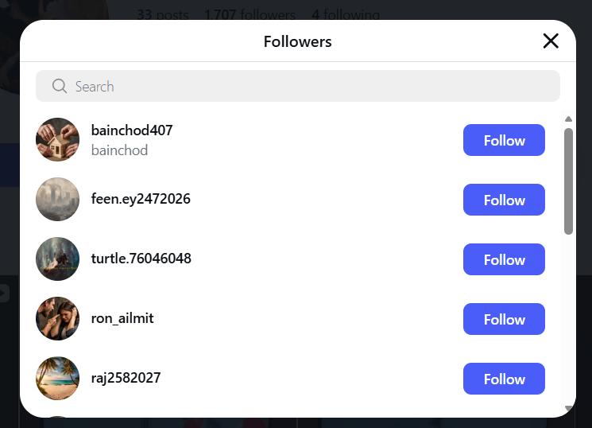The width and height of the screenshot is (592, 428).
Task: Follow raj2582027
Action: coord(504,379)
